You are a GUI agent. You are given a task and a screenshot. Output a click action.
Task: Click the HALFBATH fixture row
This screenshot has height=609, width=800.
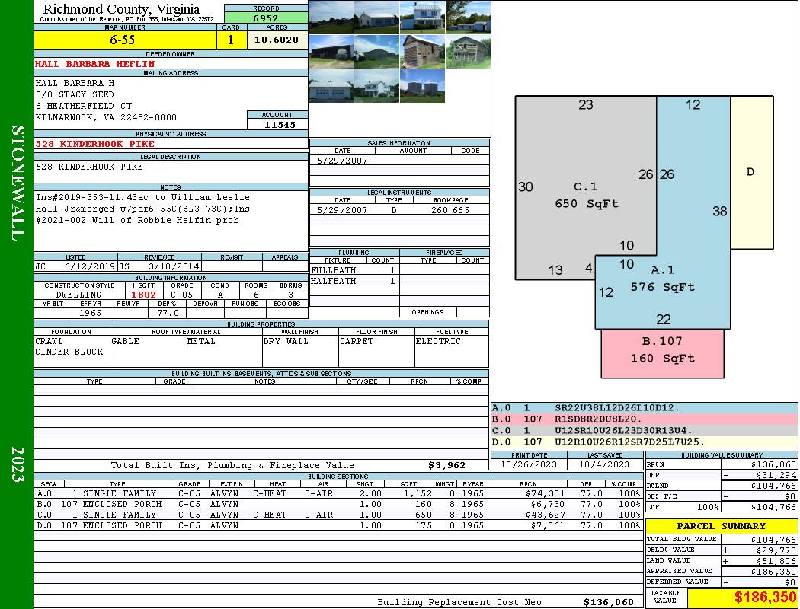click(354, 281)
